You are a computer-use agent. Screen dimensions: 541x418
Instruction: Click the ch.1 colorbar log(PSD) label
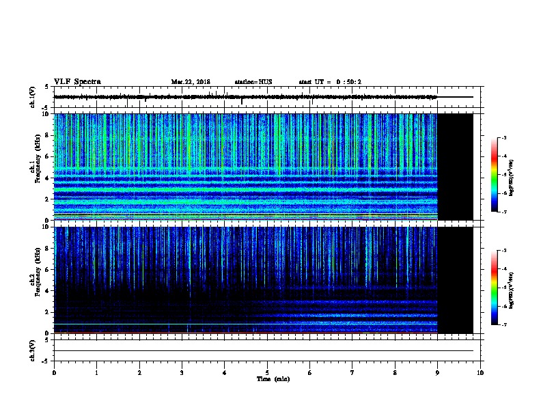pyautogui.click(x=512, y=178)
